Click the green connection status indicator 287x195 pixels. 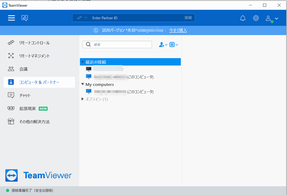8,191
